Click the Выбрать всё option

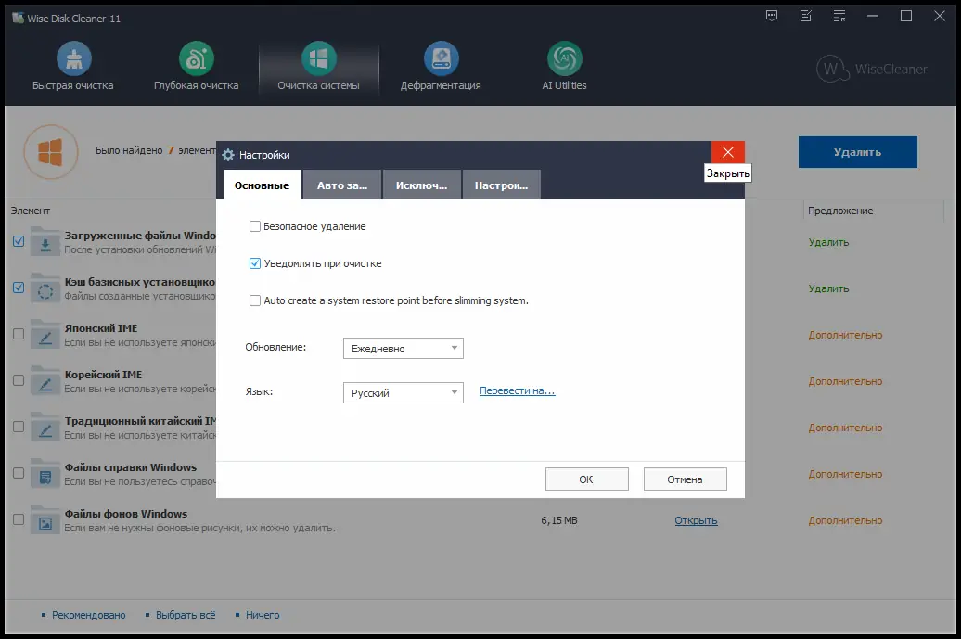click(x=186, y=615)
